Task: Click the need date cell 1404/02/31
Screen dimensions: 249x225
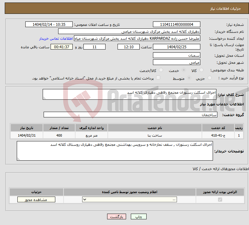Action: 27,135
